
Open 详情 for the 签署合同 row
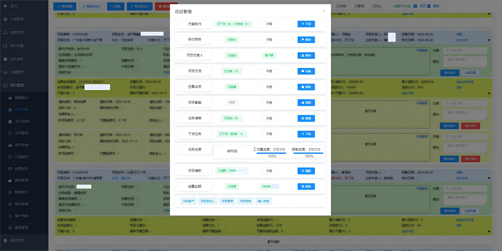(x=269, y=87)
